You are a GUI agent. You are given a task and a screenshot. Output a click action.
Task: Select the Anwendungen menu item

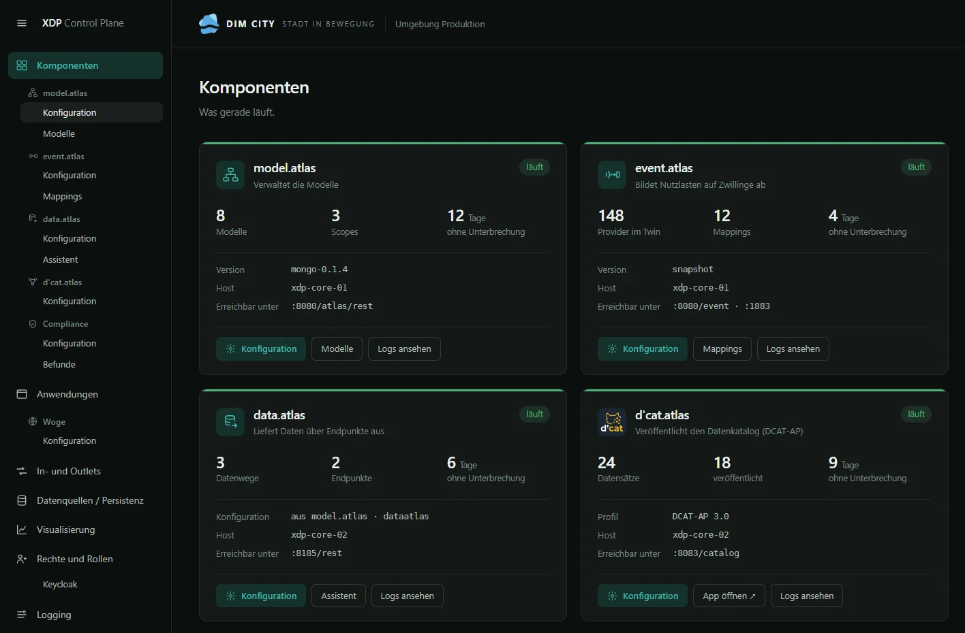click(x=85, y=394)
